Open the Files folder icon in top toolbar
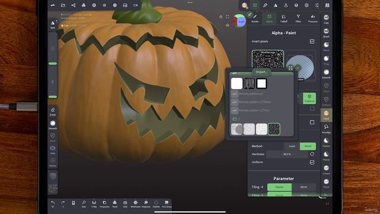The image size is (380, 214). coord(63,5)
